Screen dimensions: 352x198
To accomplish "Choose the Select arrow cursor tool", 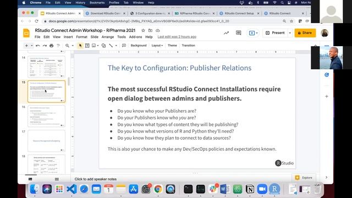I will pyautogui.click(x=80, y=46).
